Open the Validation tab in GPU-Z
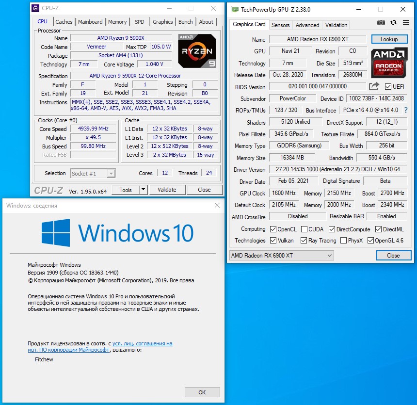This screenshot has height=405, width=417. coord(336,25)
